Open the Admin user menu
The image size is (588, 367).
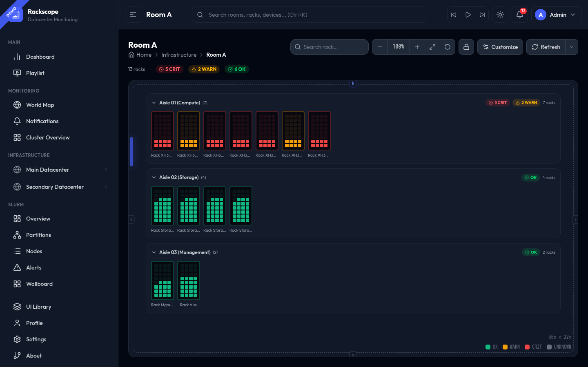click(x=556, y=15)
